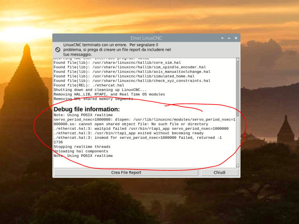Screen dimensions: 299x224
Task: Click the last 'Note: Using POSIX realtime' line
Action: click(83, 156)
